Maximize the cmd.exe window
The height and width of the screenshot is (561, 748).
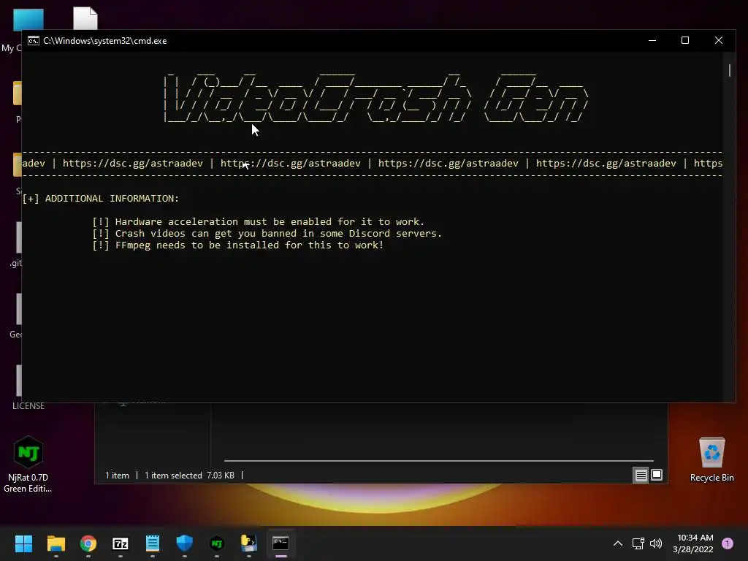(685, 41)
